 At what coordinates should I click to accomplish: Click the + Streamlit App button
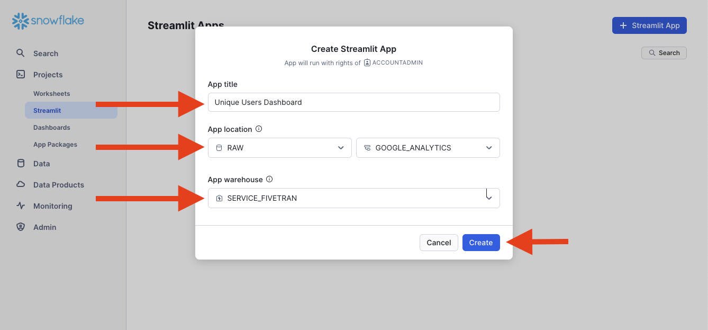pos(649,25)
